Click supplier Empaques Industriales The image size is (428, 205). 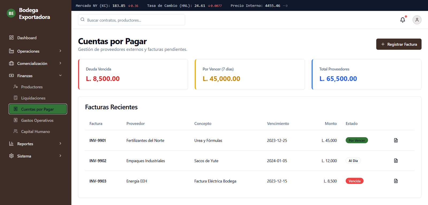click(146, 161)
